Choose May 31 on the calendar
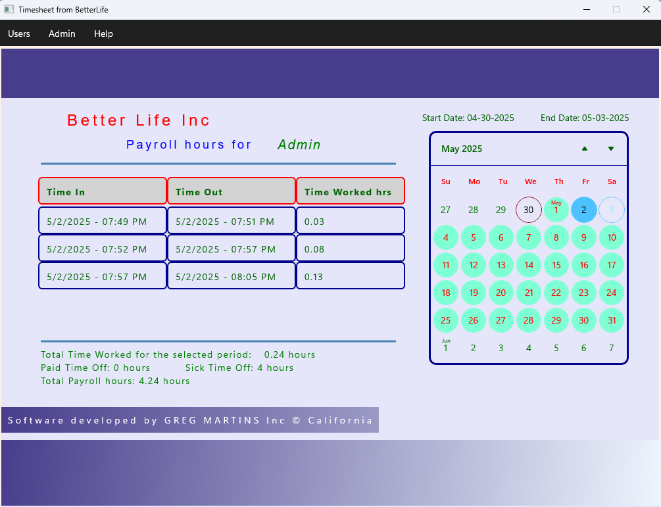Image resolution: width=661 pixels, height=507 pixels. 612,320
